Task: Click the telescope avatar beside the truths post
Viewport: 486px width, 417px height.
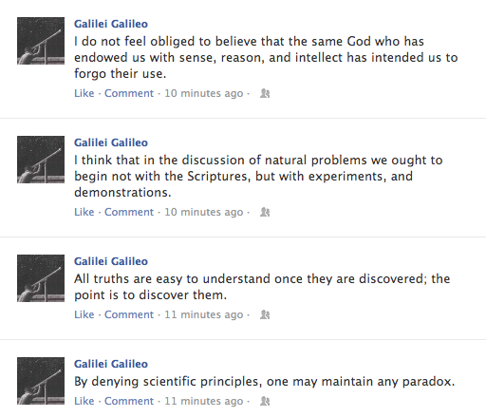Action: click(41, 278)
